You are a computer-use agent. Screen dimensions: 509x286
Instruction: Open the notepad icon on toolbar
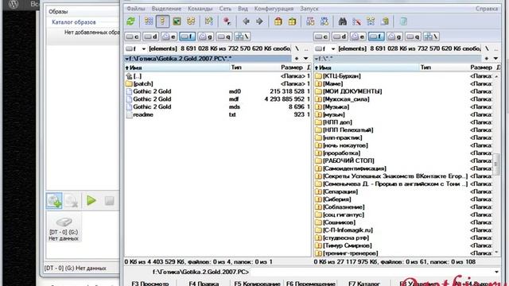tap(403, 21)
